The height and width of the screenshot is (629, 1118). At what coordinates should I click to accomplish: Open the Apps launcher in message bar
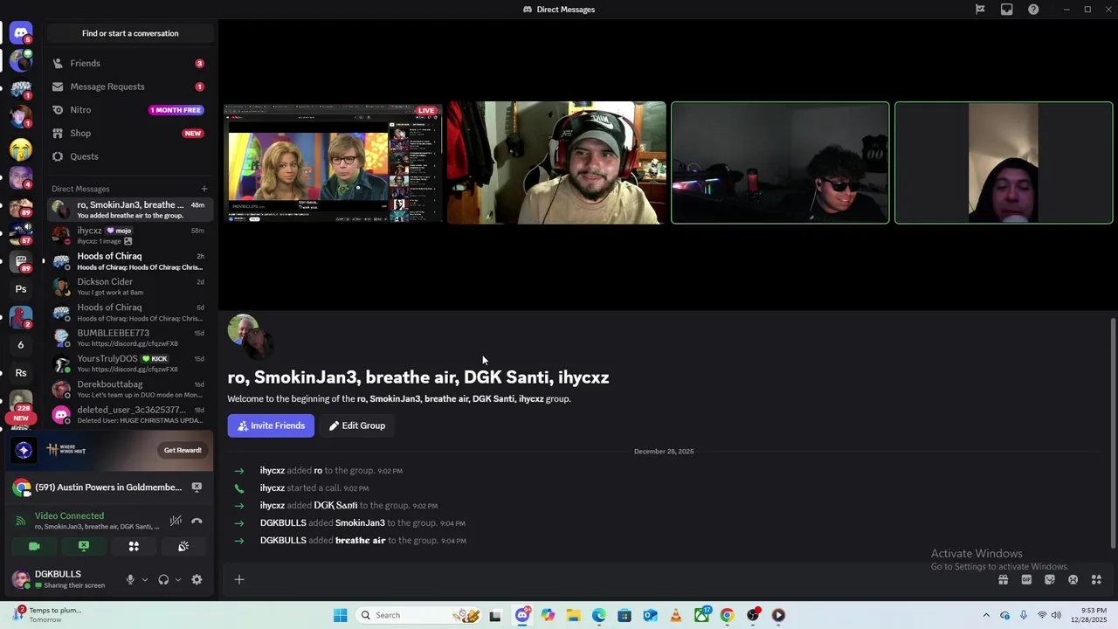[1097, 579]
